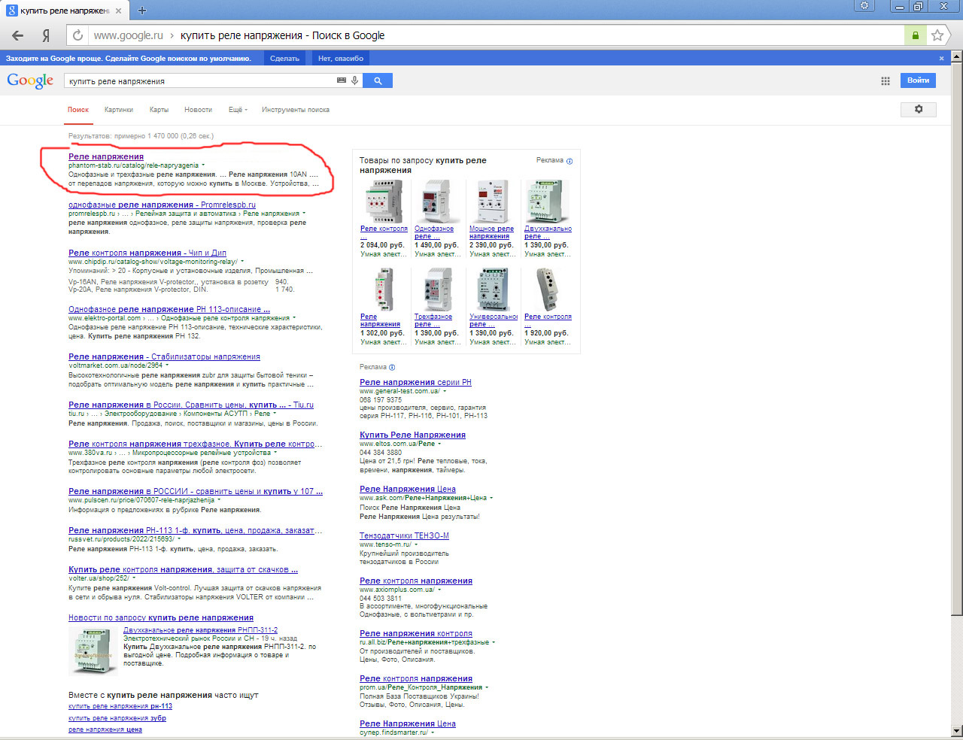Screen dimensions: 963x740
Task: Expand dropdown arrow next to 380va.ru URL
Action: (275, 453)
